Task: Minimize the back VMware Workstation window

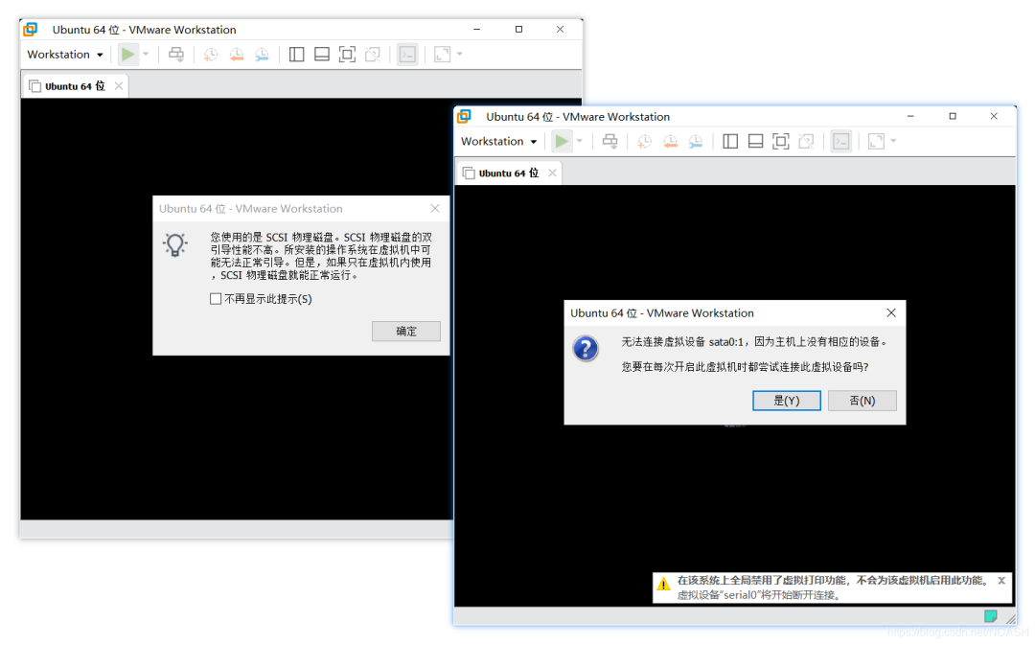Action: 477,29
